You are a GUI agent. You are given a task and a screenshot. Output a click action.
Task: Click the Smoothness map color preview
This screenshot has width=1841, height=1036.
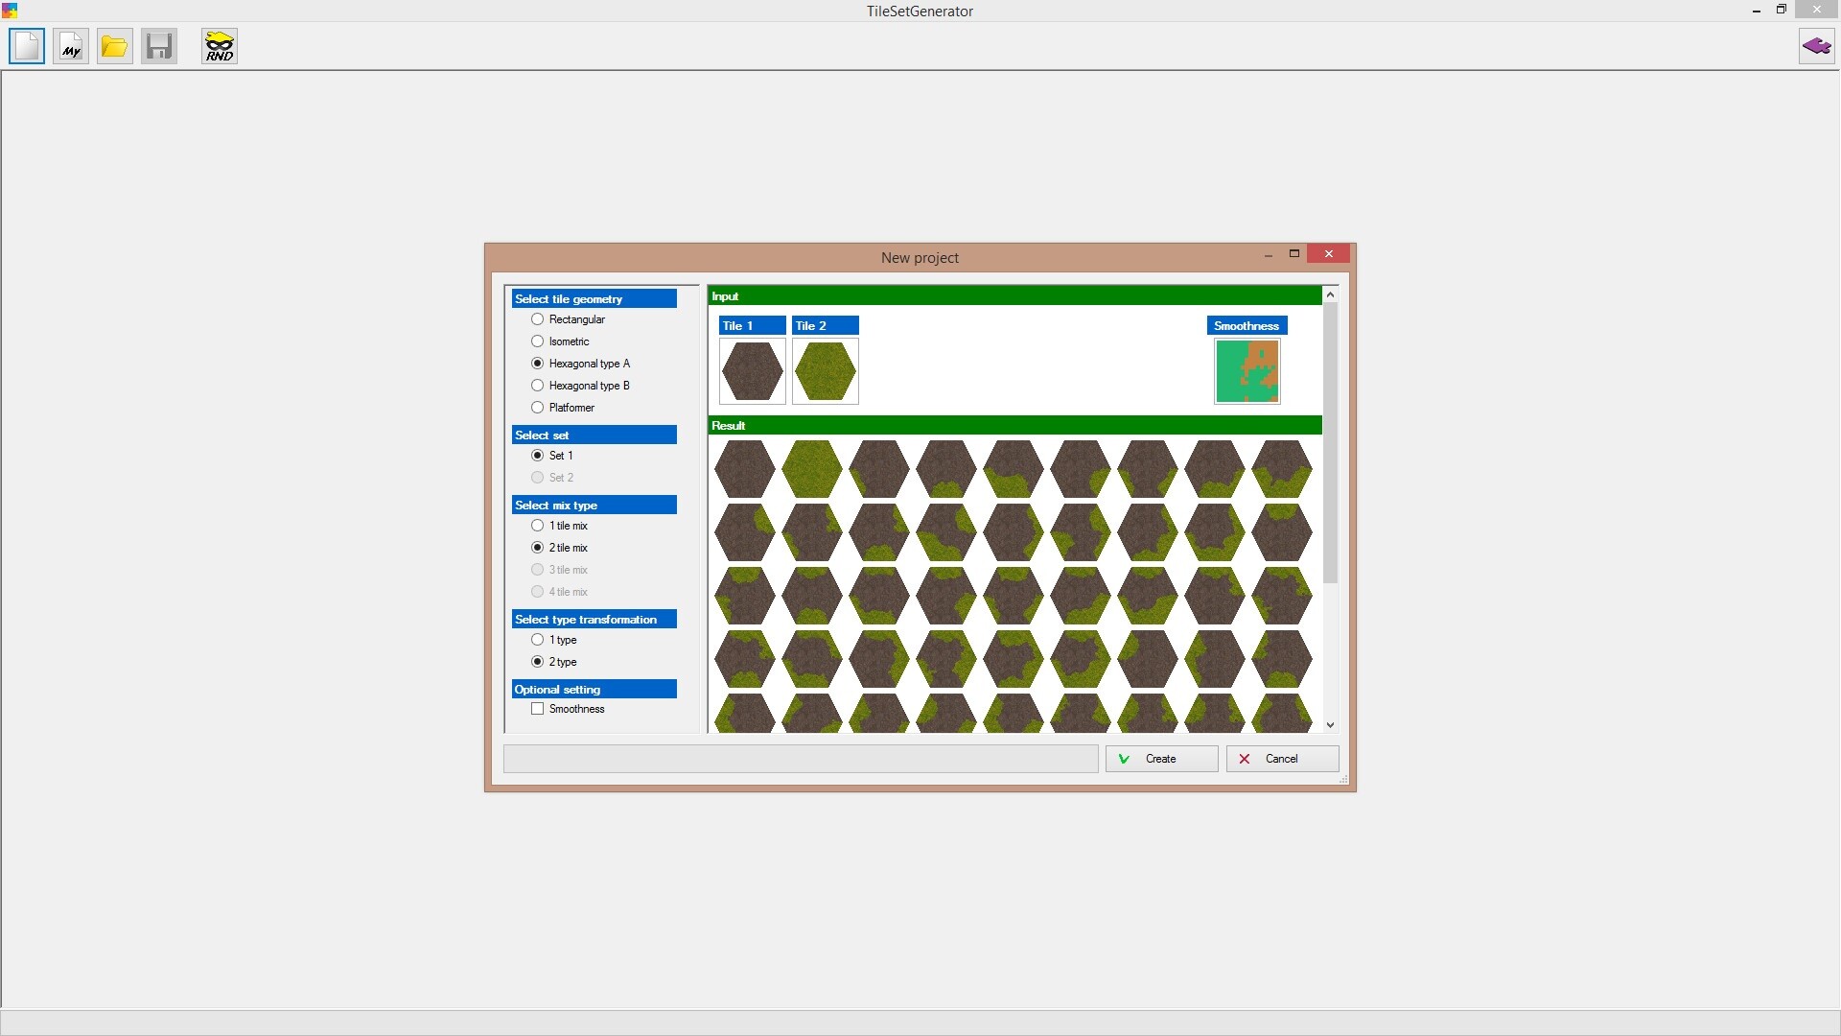pos(1247,371)
